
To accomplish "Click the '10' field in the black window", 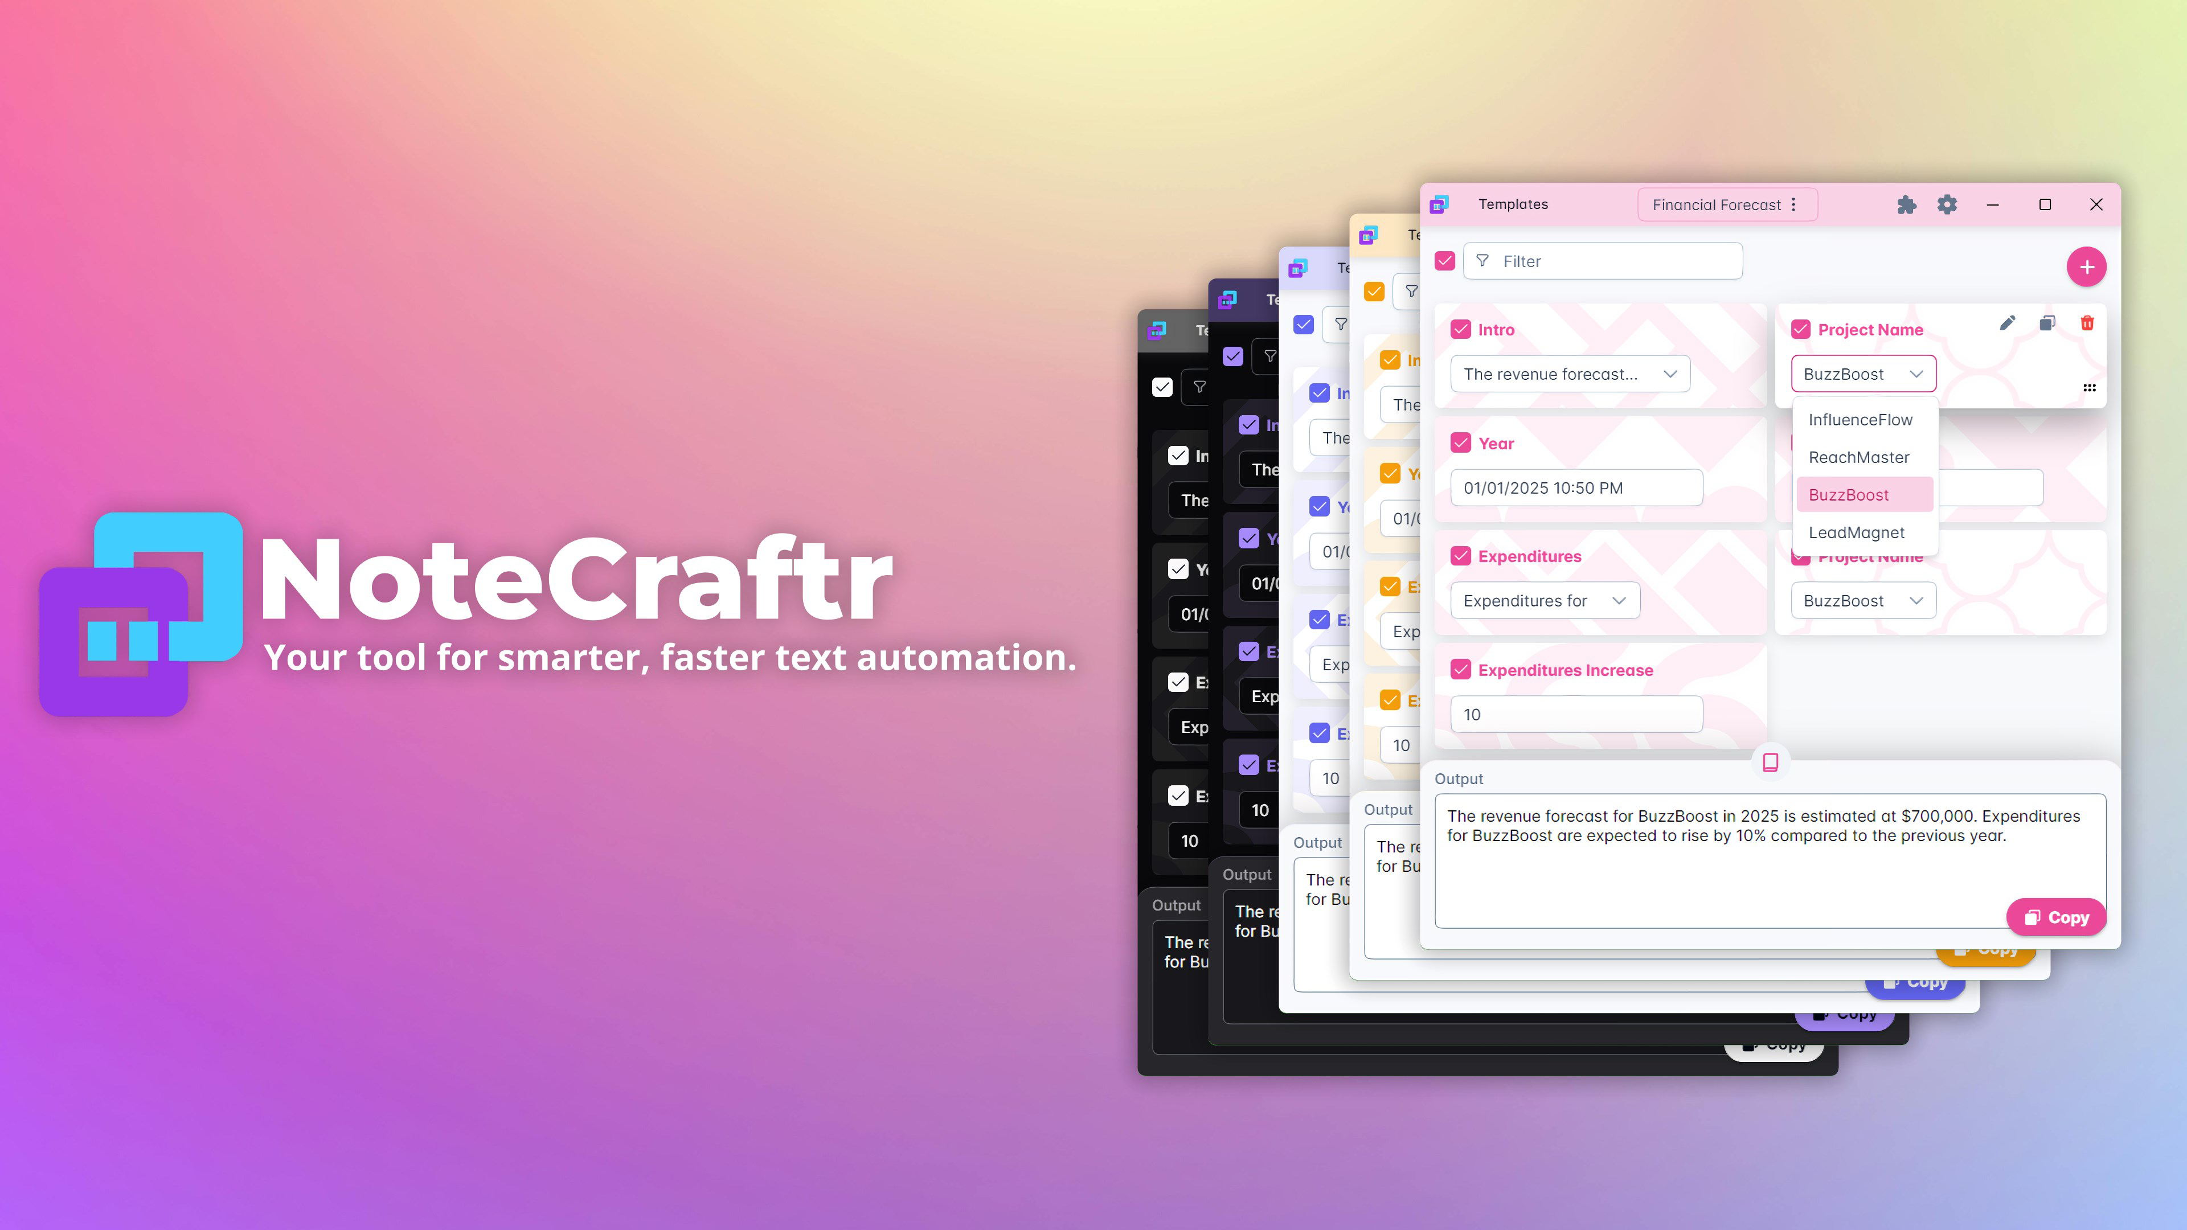I will click(1189, 841).
